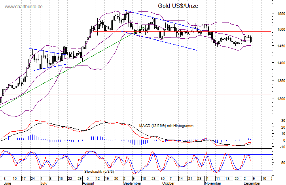The width and height of the screenshot is (286, 185).
Task: Select the "MACD (12/26/9) mit Histogramm" label
Action: [166, 126]
